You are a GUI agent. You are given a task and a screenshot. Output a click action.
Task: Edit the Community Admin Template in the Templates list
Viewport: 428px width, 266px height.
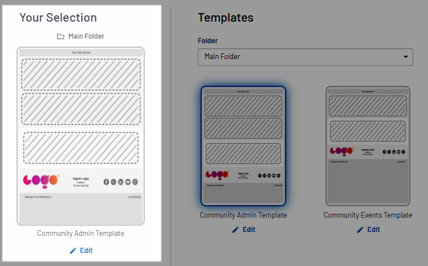243,230
